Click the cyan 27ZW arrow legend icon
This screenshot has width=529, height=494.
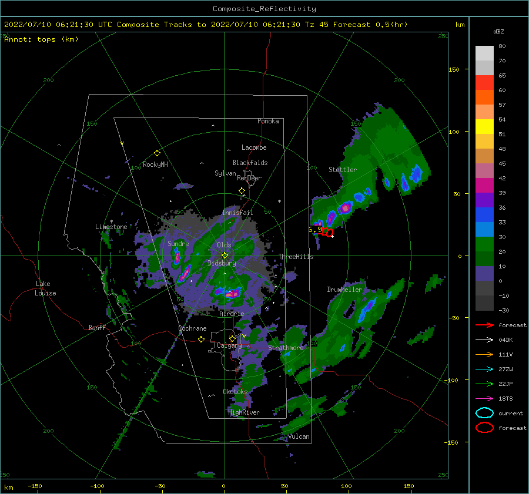(484, 369)
